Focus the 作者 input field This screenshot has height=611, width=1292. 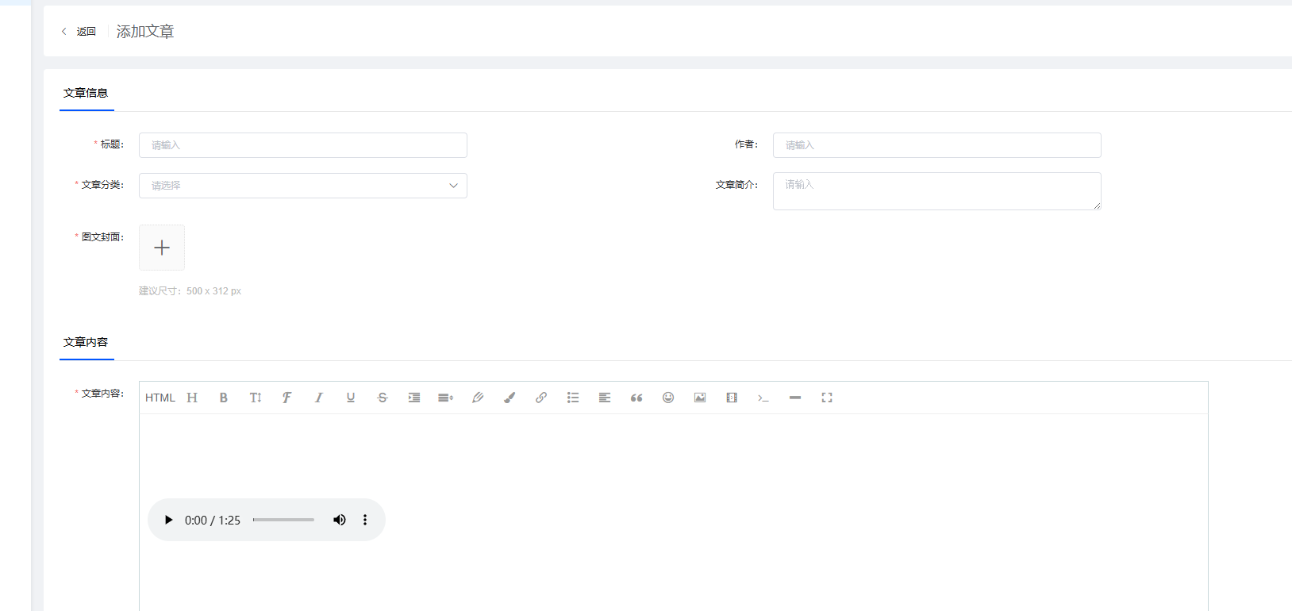tap(937, 145)
